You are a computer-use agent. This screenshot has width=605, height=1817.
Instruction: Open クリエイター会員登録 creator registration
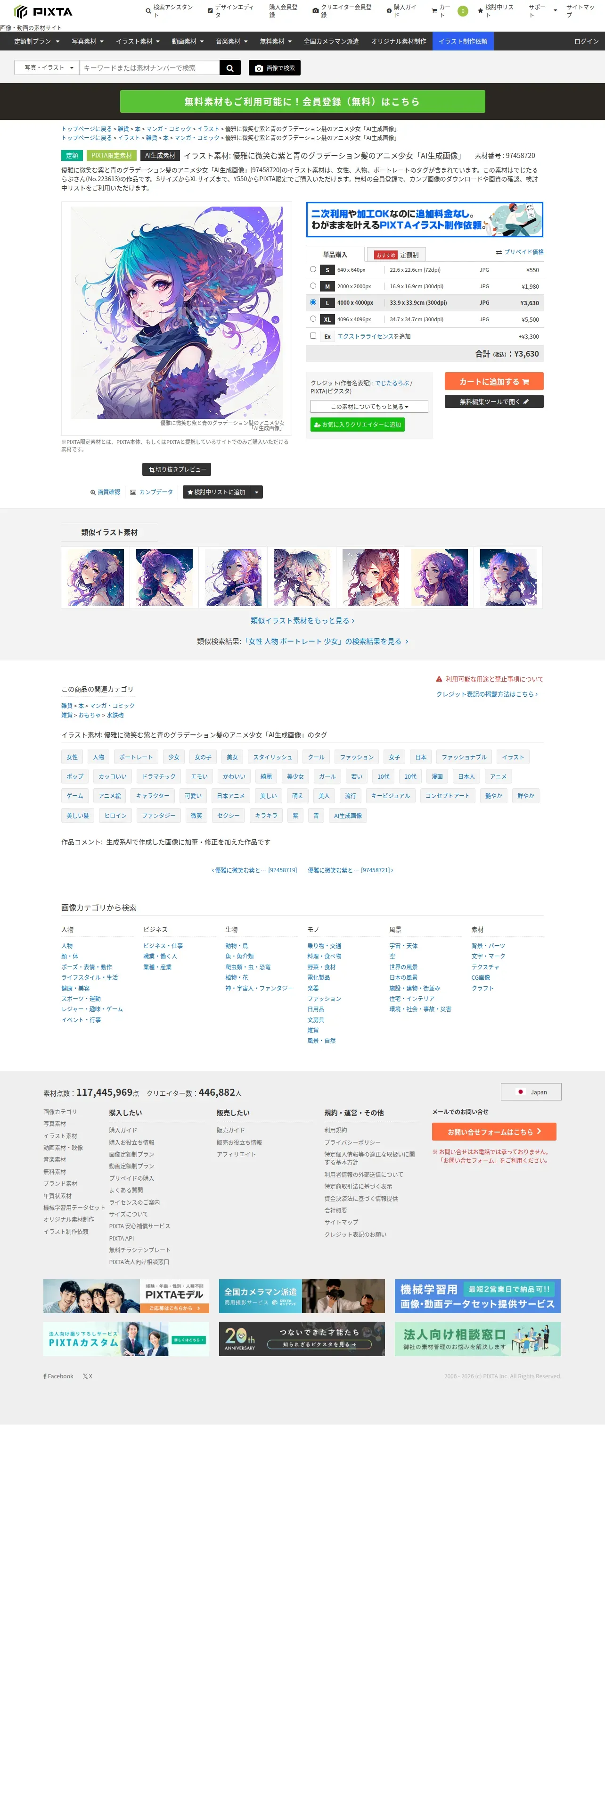(342, 10)
